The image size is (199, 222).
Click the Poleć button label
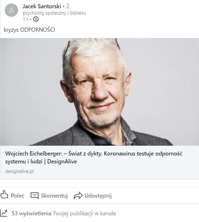click(x=17, y=196)
